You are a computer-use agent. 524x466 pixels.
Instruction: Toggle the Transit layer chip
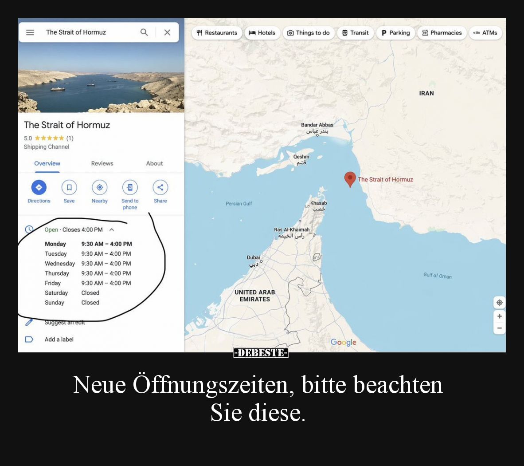point(356,32)
